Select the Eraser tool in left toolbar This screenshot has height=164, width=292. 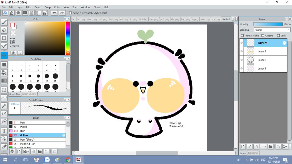pyautogui.click(x=4, y=30)
